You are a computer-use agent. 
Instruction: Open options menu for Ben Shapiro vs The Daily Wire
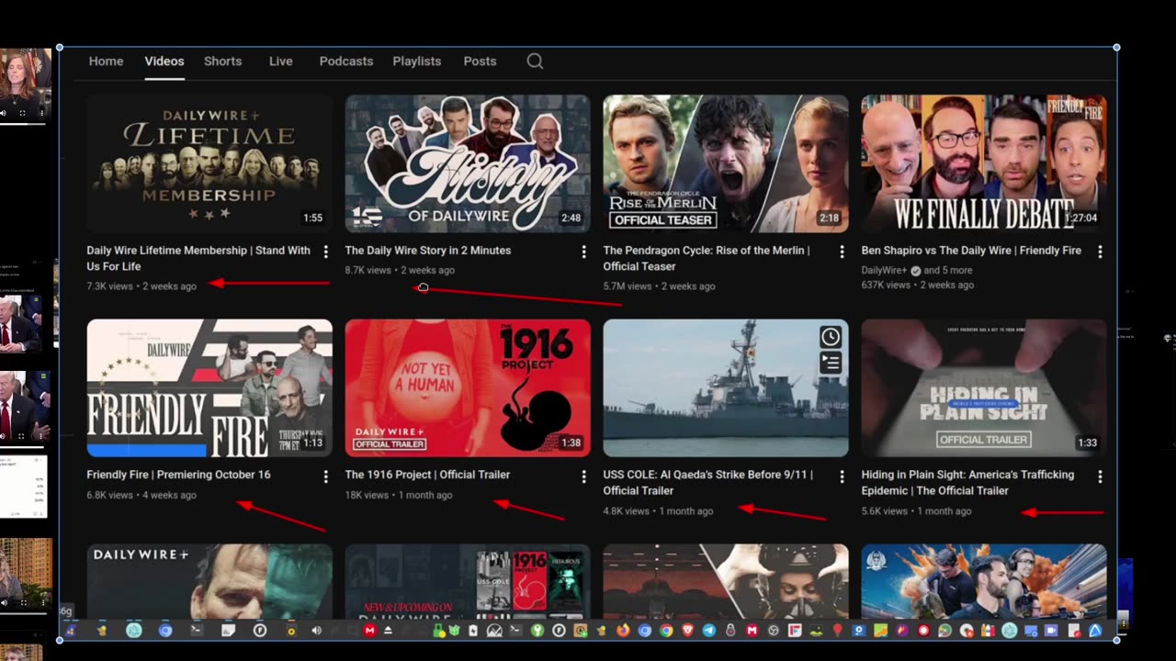point(1100,252)
